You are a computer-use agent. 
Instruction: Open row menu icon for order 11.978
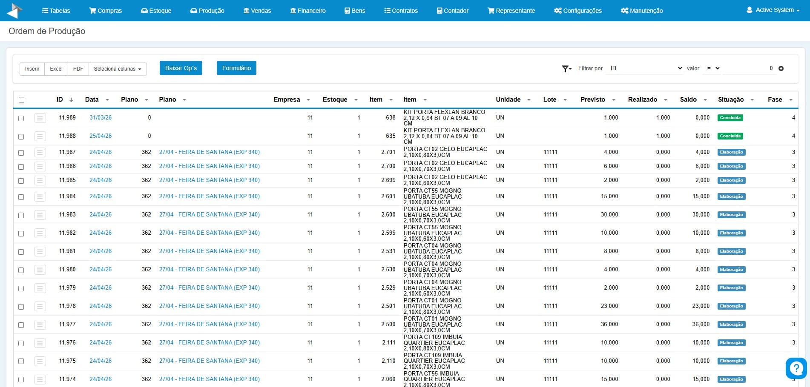click(x=40, y=306)
